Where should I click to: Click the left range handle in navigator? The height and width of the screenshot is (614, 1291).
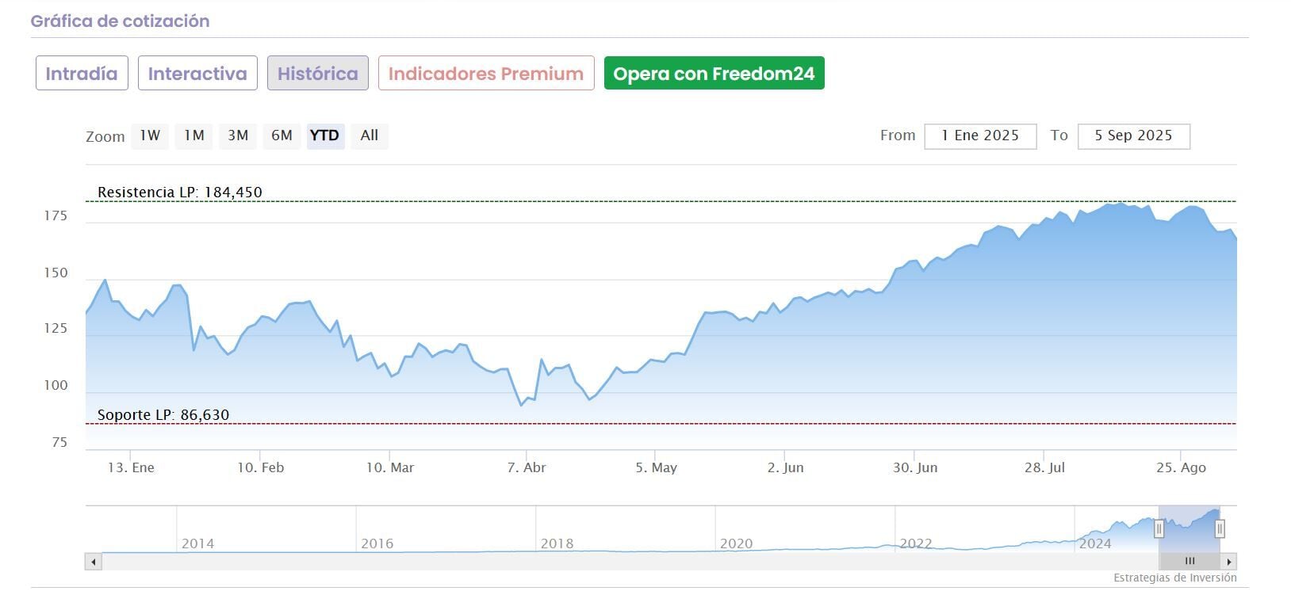[1159, 528]
